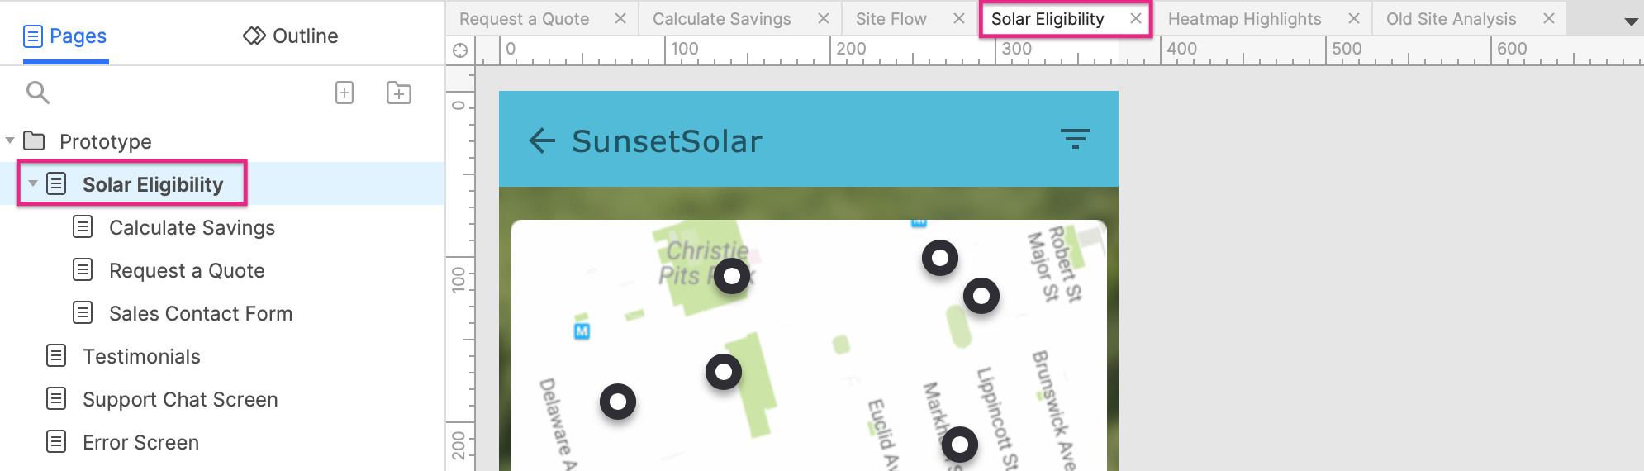Click the map pin over Christie Pits
Screen dimensions: 1644x471
pos(731,276)
